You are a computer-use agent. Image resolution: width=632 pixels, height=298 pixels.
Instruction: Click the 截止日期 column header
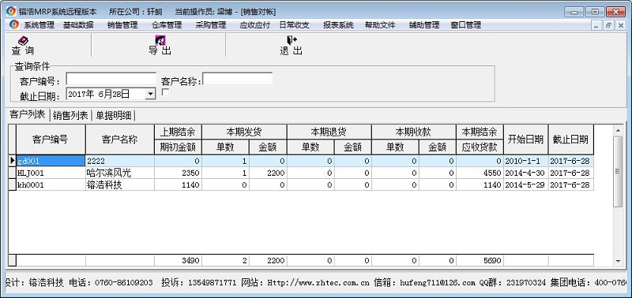tap(570, 140)
